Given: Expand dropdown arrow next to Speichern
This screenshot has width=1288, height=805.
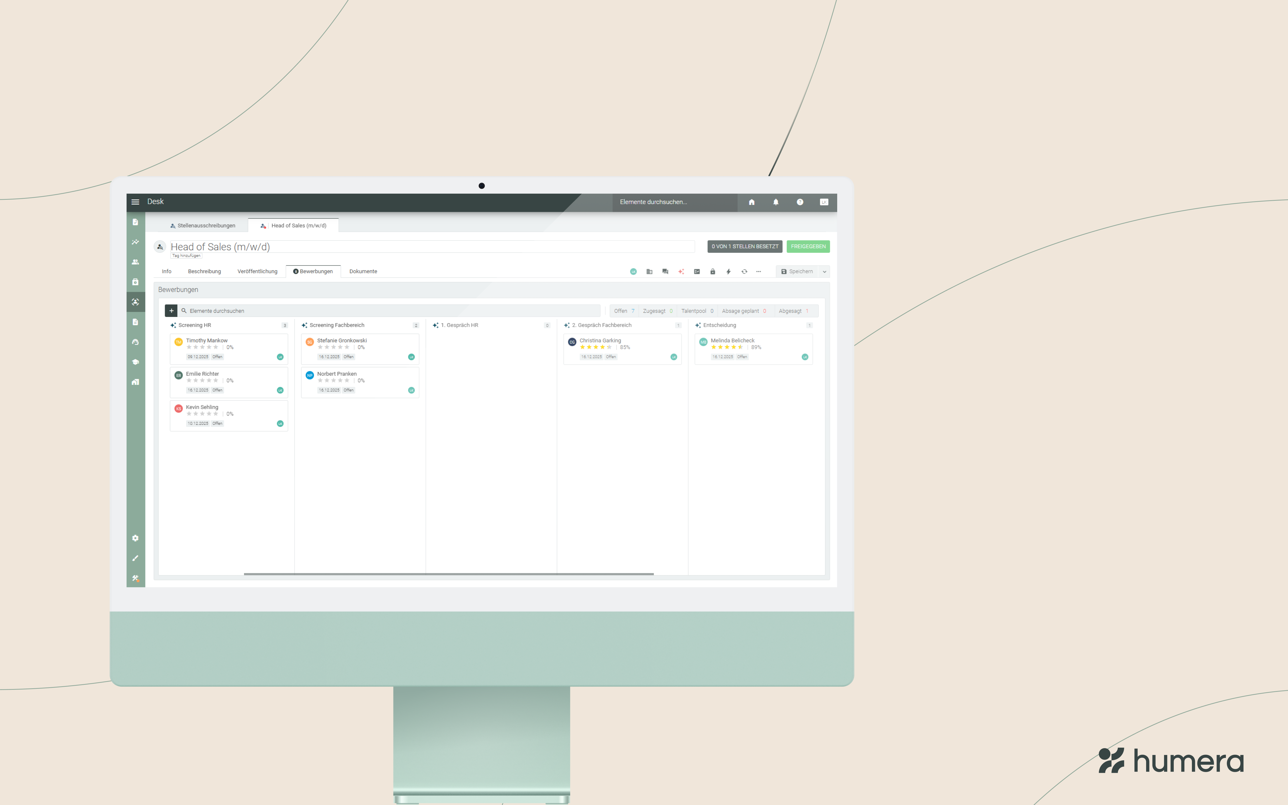Looking at the screenshot, I should point(824,271).
